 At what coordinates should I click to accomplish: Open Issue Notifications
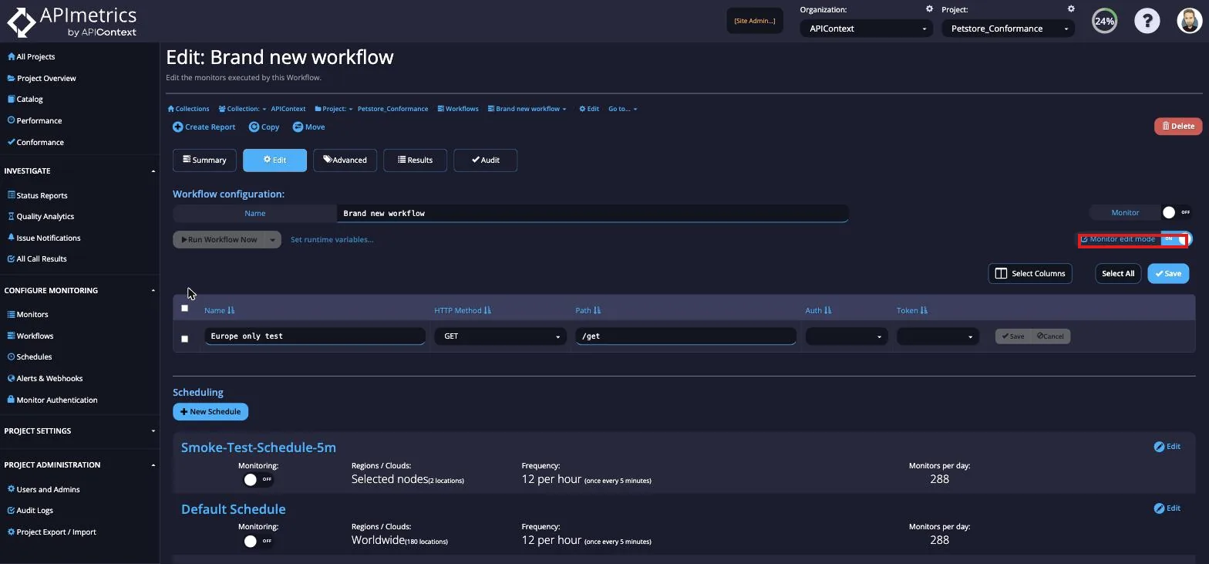43,238
